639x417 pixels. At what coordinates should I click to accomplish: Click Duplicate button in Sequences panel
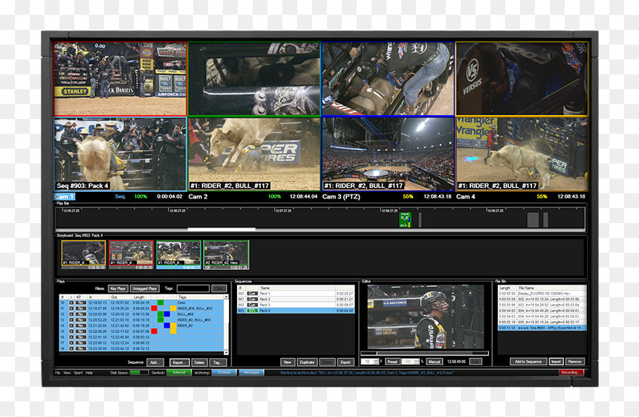pos(308,362)
